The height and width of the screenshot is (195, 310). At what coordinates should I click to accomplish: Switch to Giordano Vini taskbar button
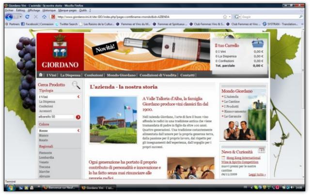(98, 188)
